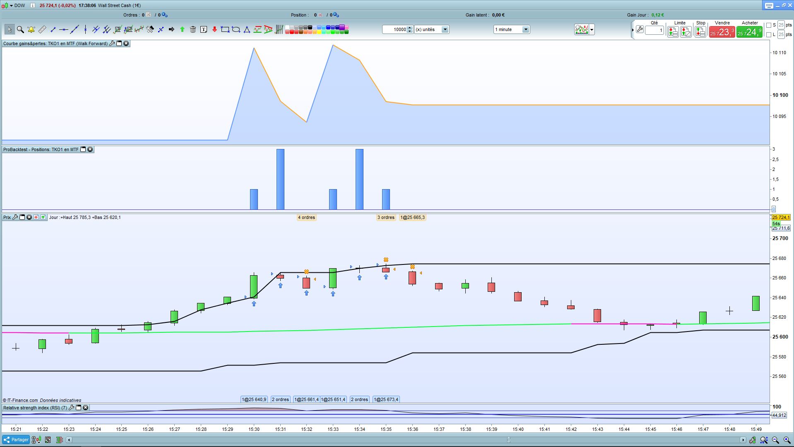Open the (x) unités dropdown
Image resolution: width=794 pixels, height=447 pixels.
pos(445,29)
